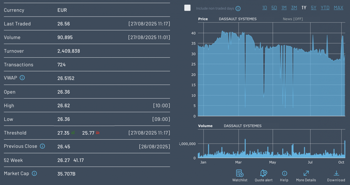Click the VWAP value 26.5152
The image size is (350, 185).
[x=66, y=78]
